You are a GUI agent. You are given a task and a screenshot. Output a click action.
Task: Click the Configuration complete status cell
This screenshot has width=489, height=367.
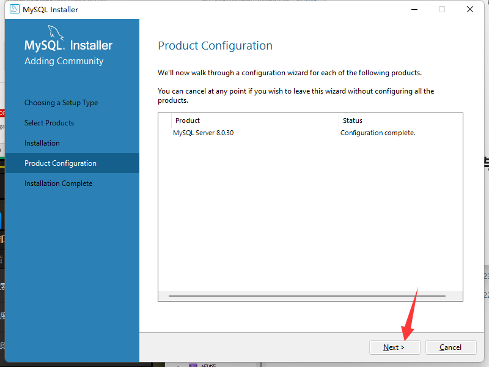click(x=378, y=133)
